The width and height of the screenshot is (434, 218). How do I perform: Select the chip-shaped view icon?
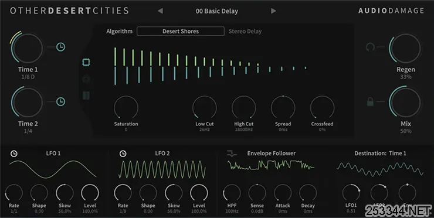tap(86, 62)
